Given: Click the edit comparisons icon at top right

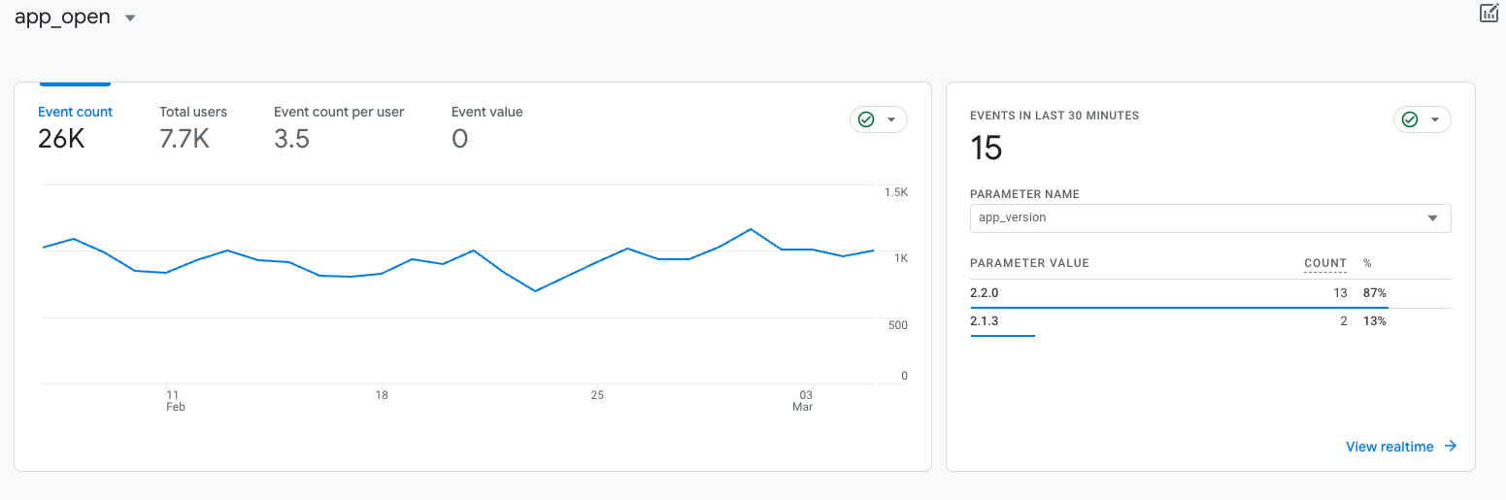Looking at the screenshot, I should [x=1489, y=13].
